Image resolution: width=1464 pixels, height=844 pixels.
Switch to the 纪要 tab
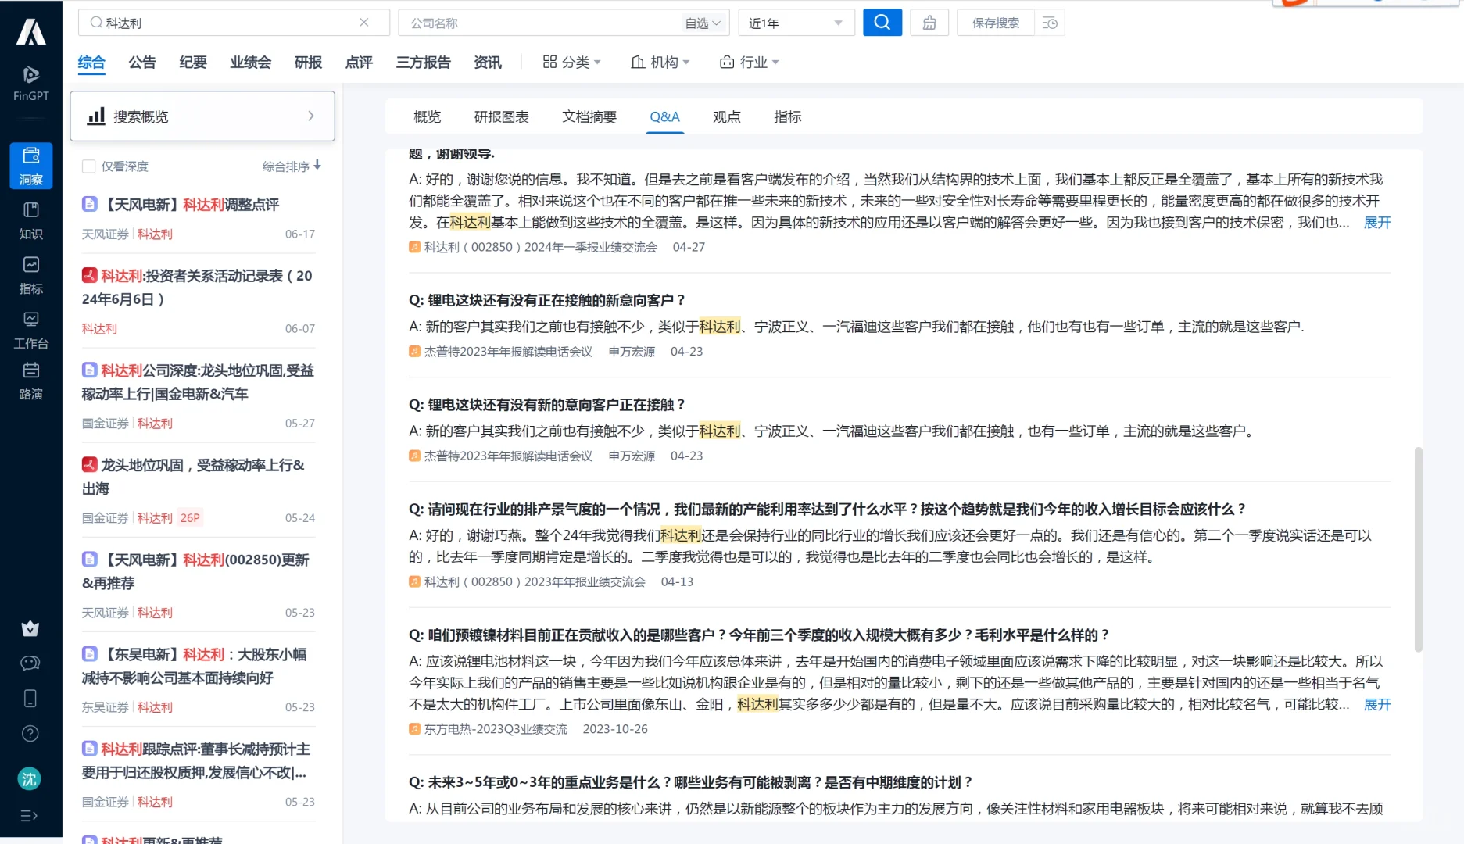tap(193, 63)
